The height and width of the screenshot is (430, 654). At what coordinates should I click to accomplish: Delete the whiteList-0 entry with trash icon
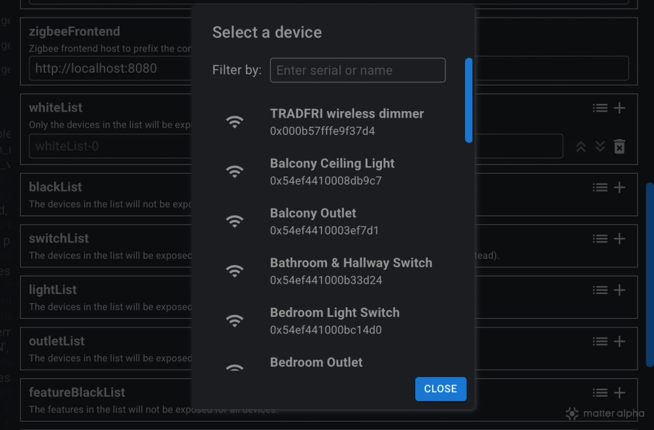(x=619, y=146)
